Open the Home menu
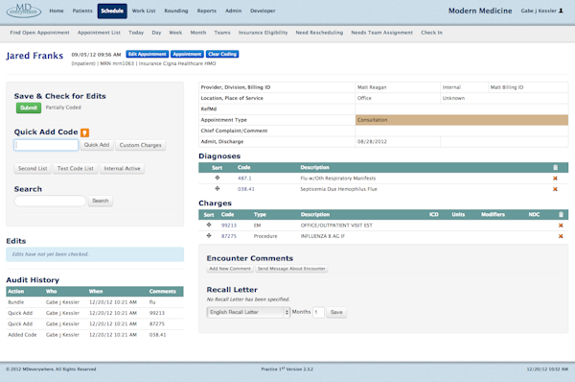This screenshot has height=382, width=575. coord(57,11)
